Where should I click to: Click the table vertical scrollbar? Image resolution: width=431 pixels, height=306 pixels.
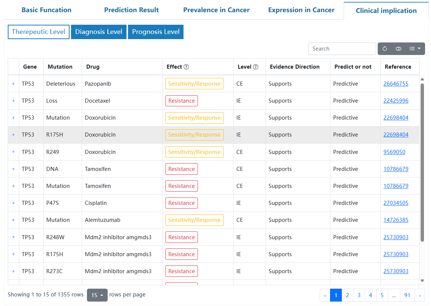click(x=422, y=162)
